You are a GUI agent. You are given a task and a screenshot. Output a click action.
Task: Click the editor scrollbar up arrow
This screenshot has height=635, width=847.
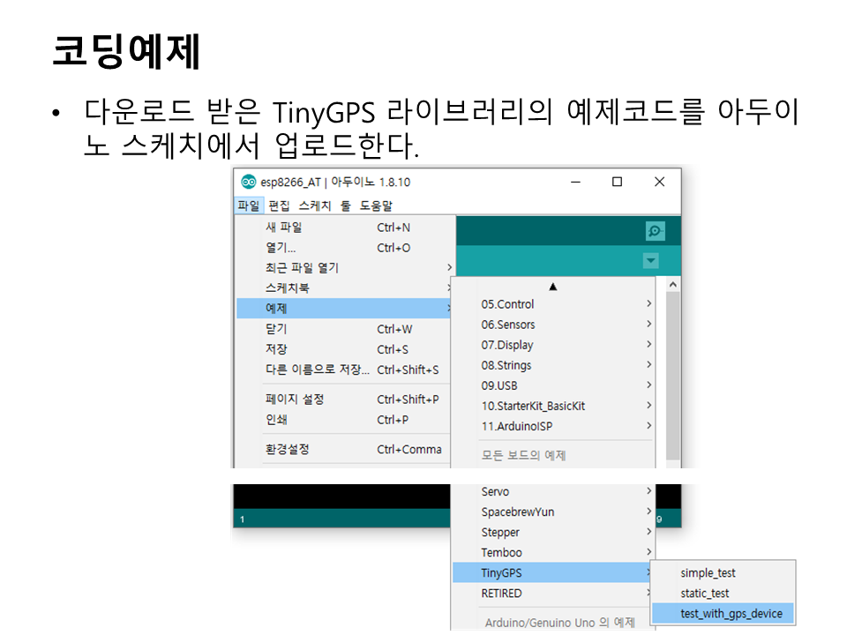click(672, 285)
